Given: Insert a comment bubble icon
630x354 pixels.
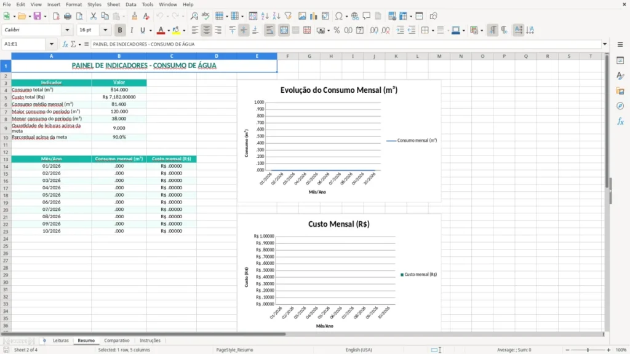Looking at the screenshot, I should [x=367, y=16].
